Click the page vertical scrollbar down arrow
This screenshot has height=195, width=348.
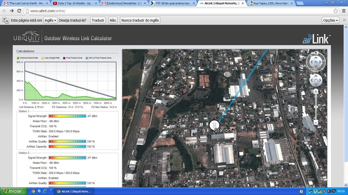click(x=345, y=185)
